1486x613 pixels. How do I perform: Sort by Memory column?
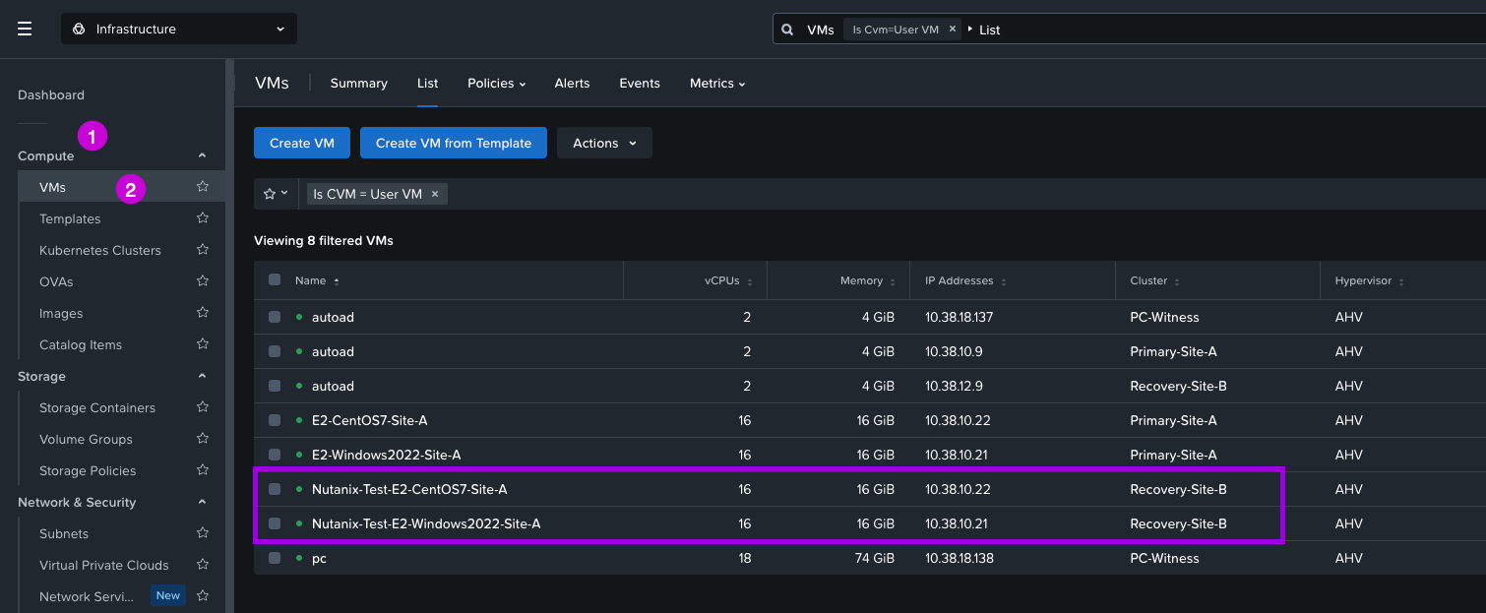[894, 281]
